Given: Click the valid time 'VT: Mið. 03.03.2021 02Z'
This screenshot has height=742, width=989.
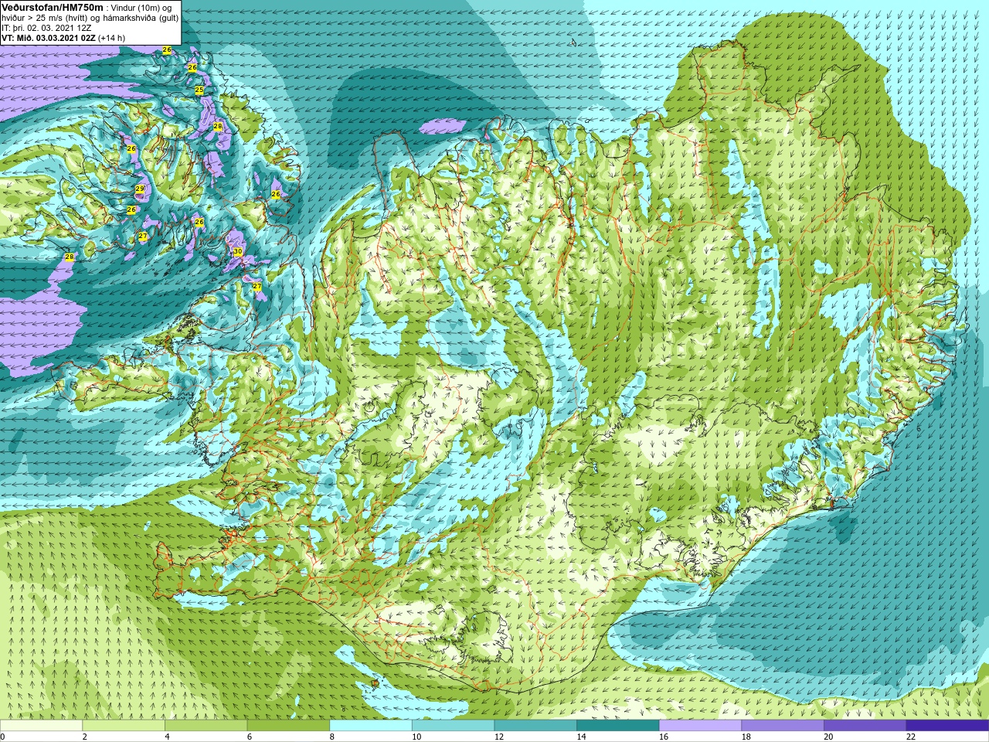Looking at the screenshot, I should 49,38.
